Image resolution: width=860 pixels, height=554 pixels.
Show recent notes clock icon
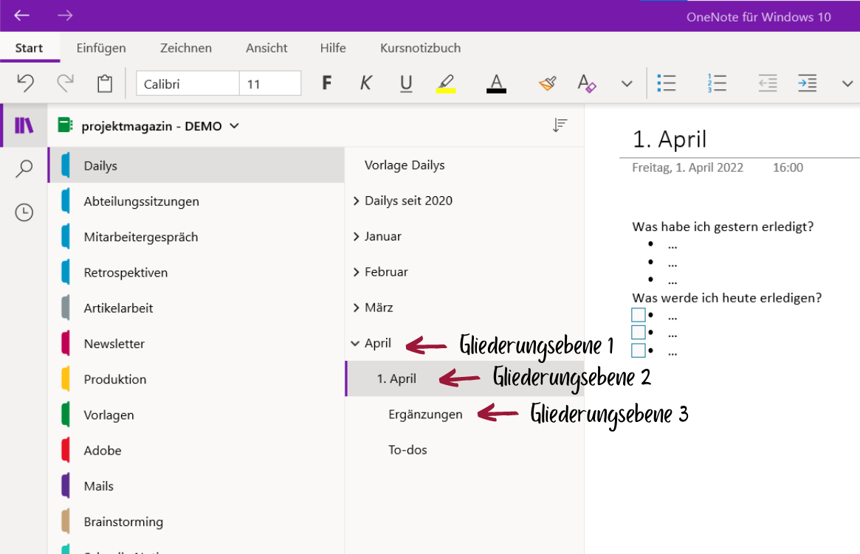click(24, 212)
